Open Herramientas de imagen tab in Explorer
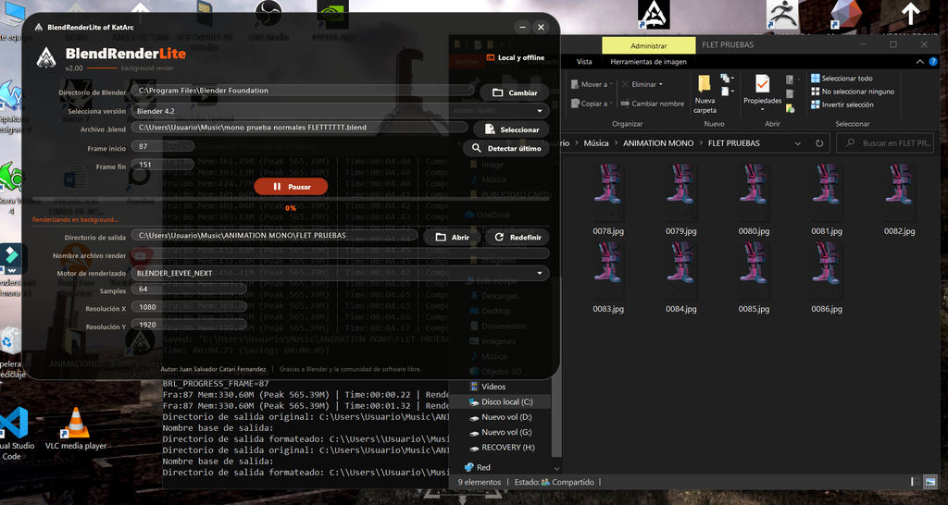 tap(648, 62)
